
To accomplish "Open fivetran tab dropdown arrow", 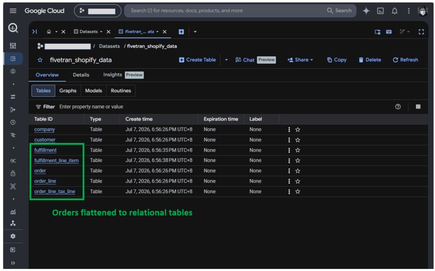I will pyautogui.click(x=157, y=31).
